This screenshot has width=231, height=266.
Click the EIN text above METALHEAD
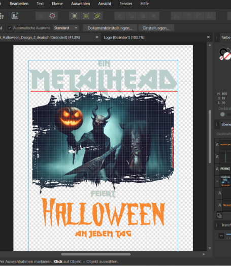coord(104,63)
